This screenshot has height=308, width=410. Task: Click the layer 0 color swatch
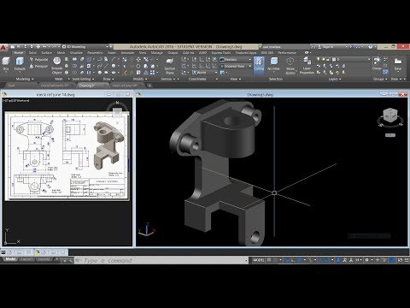pyautogui.click(x=333, y=59)
